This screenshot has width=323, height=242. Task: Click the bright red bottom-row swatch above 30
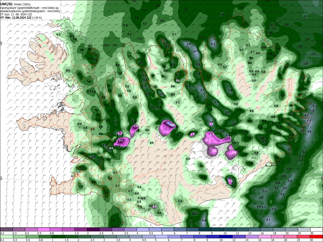tap(317, 236)
